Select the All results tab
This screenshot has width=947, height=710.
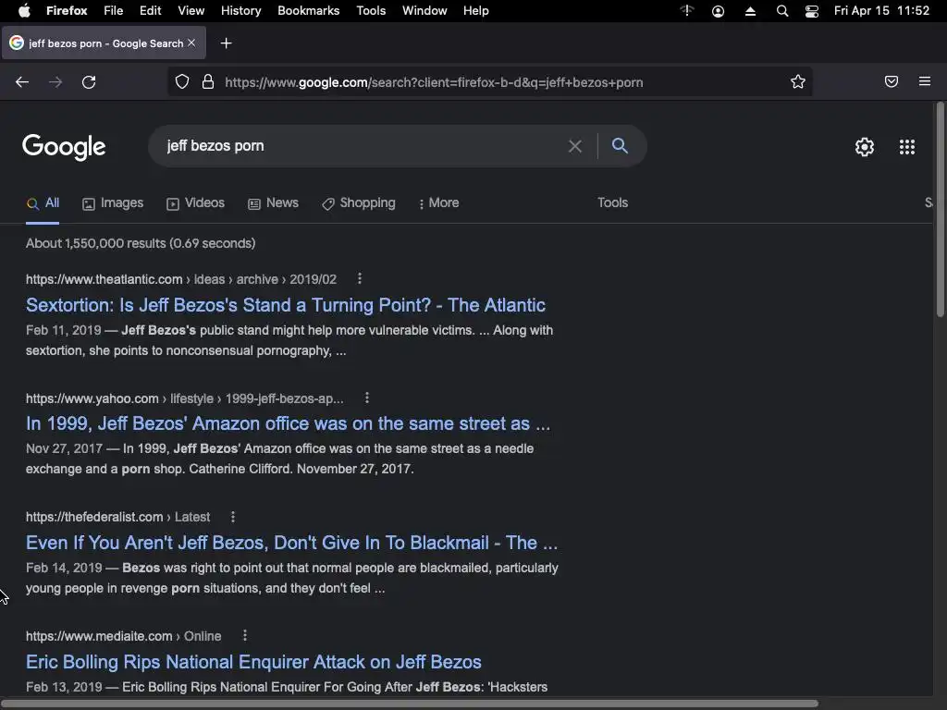(x=43, y=202)
